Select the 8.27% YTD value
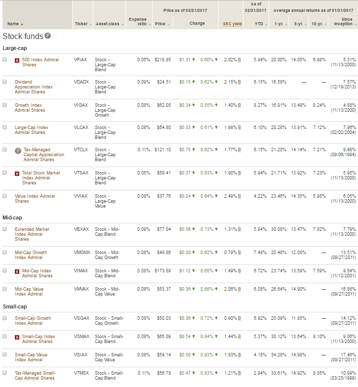The image size is (358, 387). (260, 105)
